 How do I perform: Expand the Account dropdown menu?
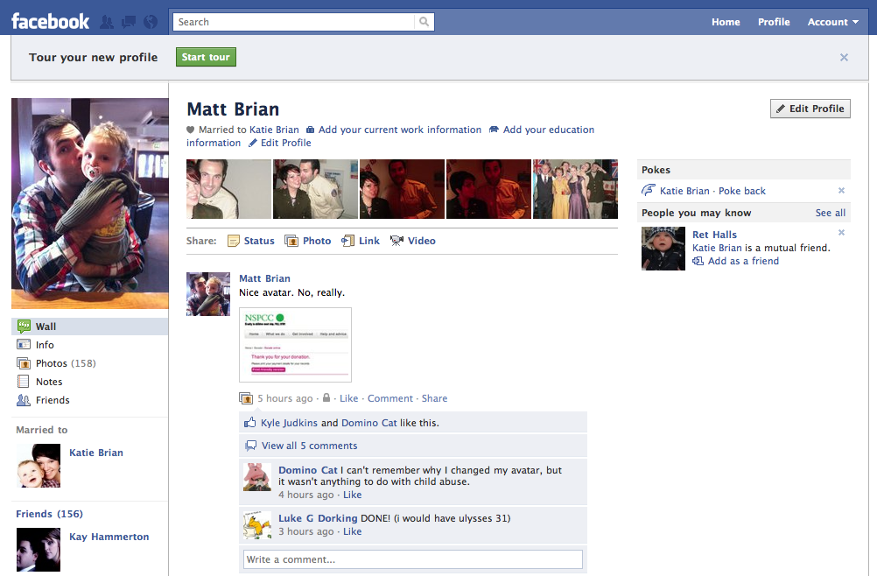pos(833,22)
